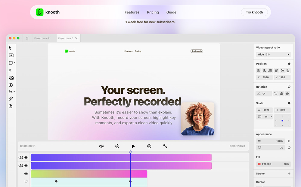Viewport: 301px width, 187px height.
Task: Align object to the top edge
Action: (276, 71)
